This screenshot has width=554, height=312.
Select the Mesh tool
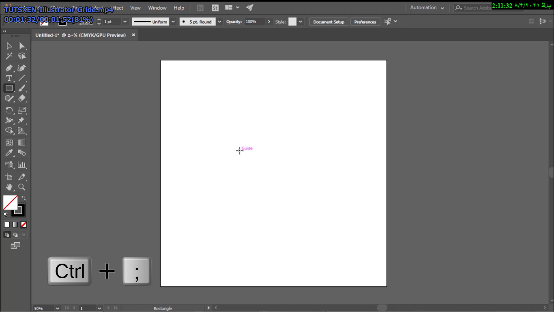point(9,143)
